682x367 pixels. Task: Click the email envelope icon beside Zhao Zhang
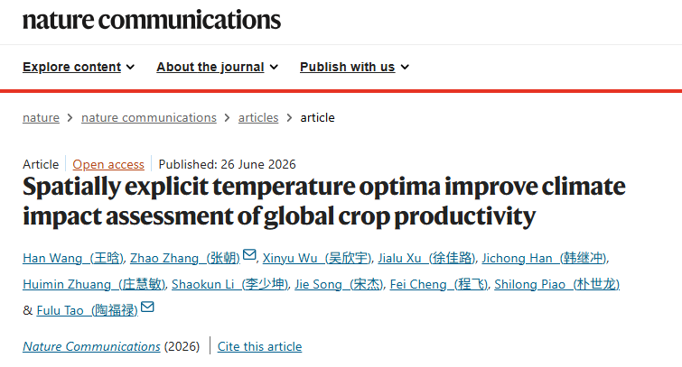pos(249,254)
